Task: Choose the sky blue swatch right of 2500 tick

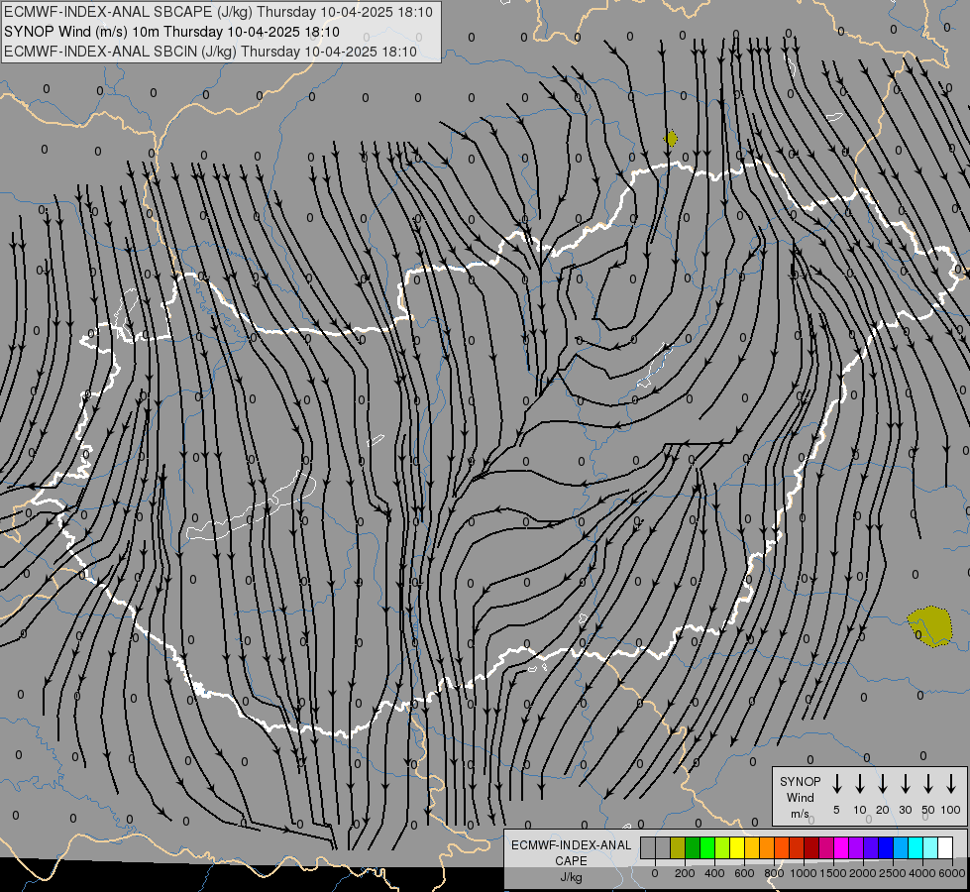Action: pyautogui.click(x=900, y=847)
